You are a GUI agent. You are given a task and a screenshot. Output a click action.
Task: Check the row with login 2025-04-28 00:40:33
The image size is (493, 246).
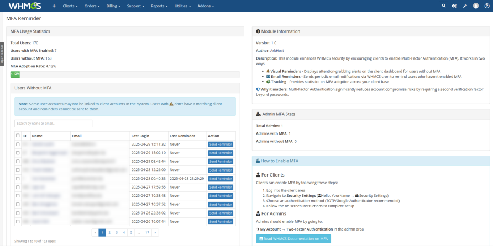[x=18, y=179]
